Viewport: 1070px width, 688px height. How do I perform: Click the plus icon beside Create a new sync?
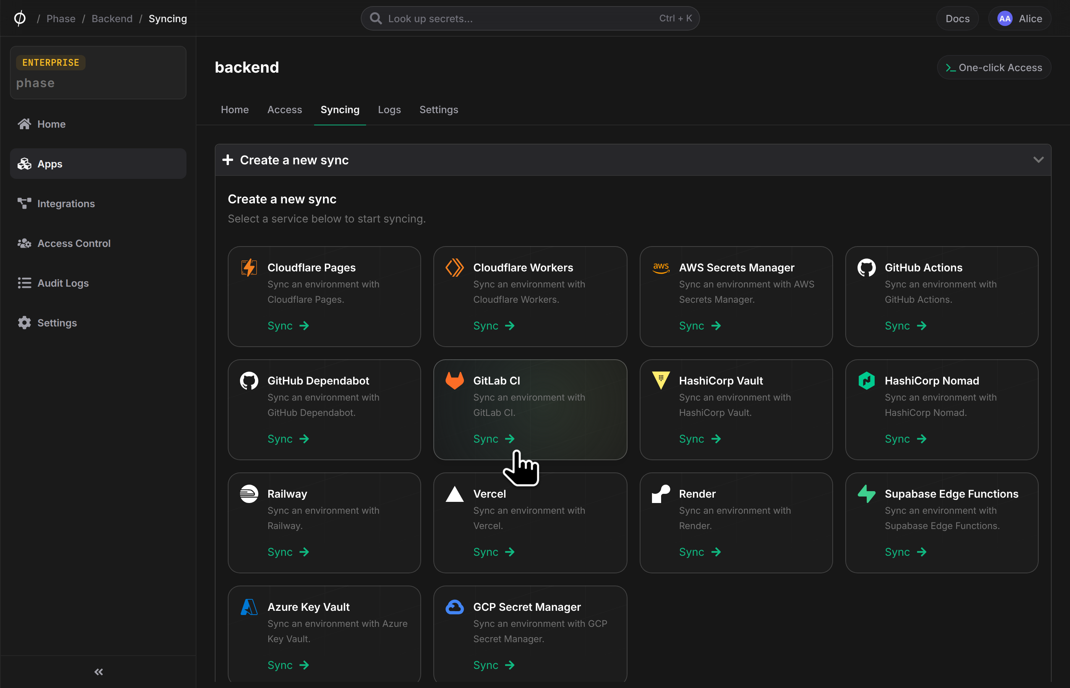tap(228, 159)
